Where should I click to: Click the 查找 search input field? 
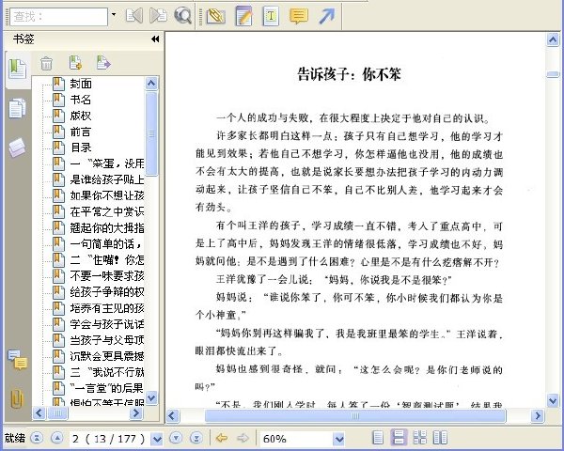click(59, 17)
